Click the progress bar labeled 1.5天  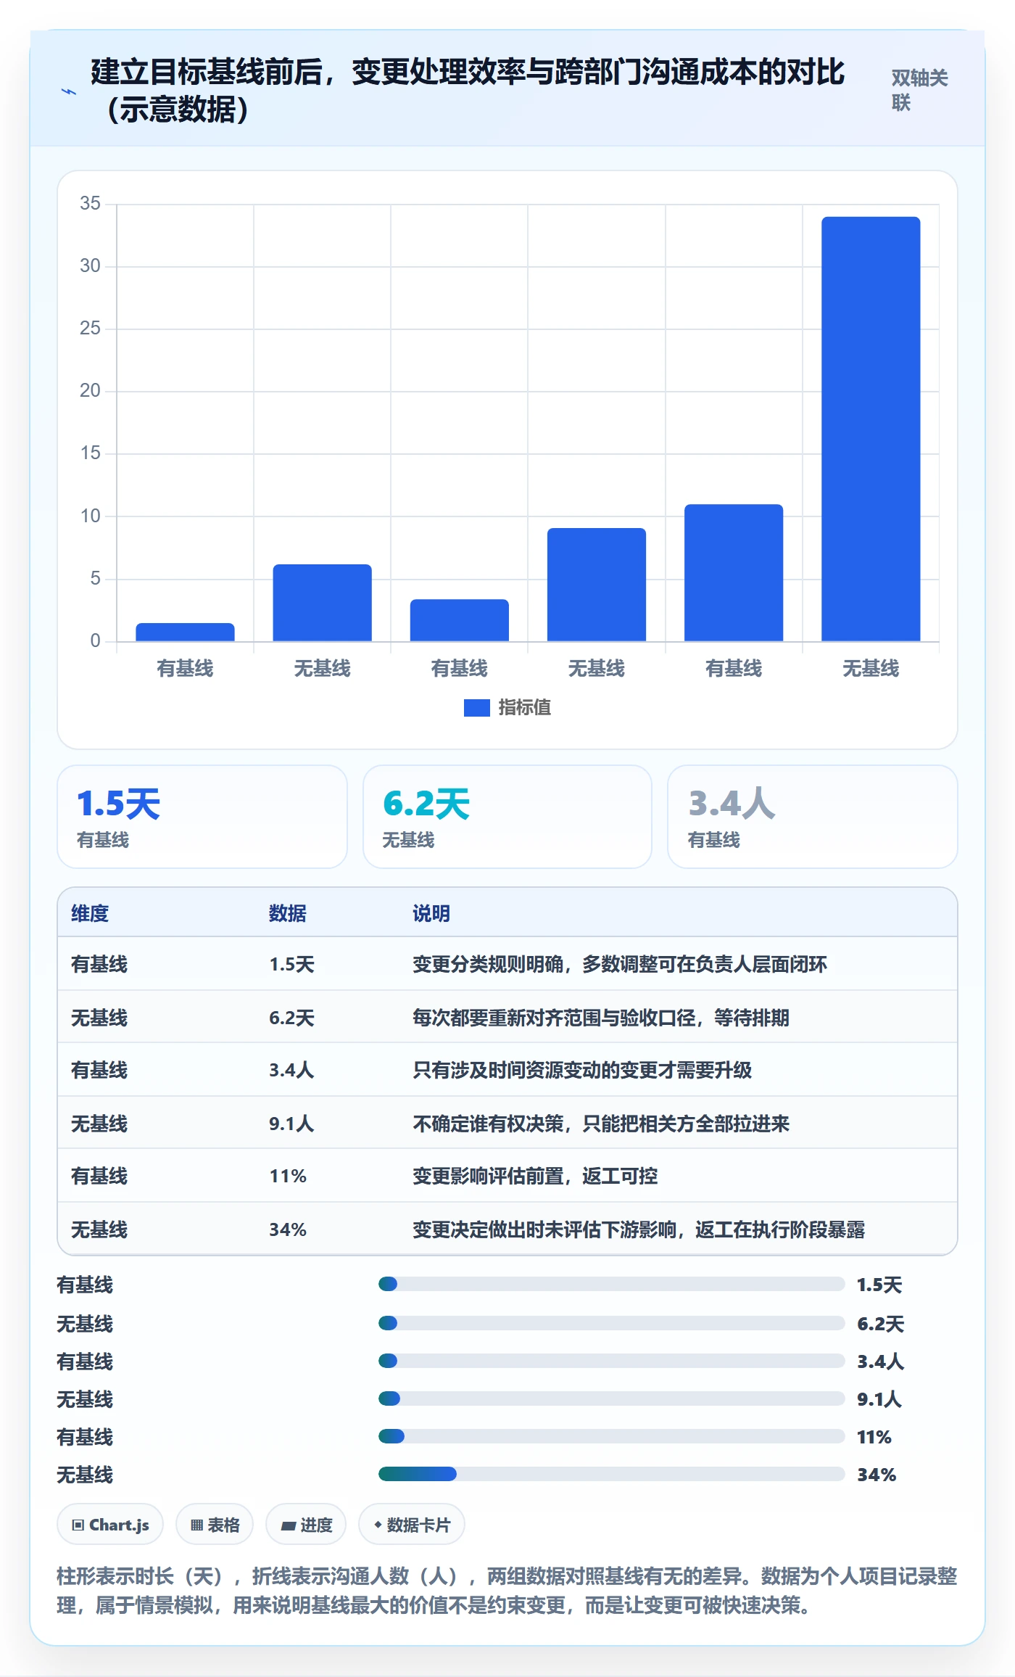[x=612, y=1285]
